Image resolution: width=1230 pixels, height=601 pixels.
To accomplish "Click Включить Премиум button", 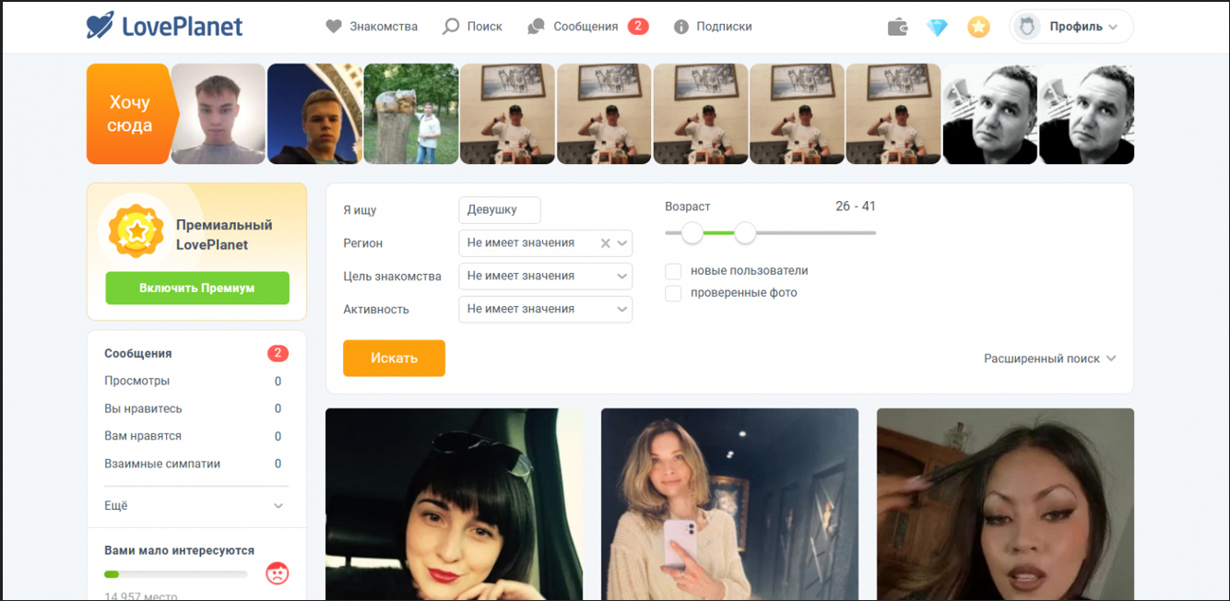I will coord(197,288).
